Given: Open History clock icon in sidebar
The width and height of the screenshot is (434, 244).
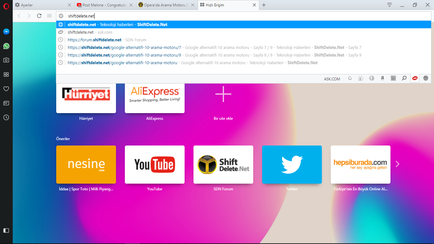Looking at the screenshot, I should (6, 117).
